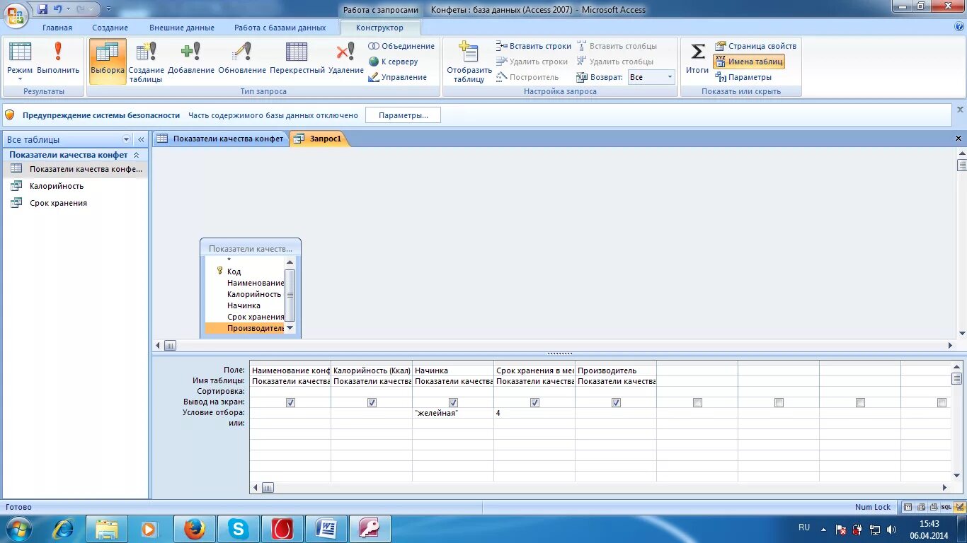Open Skype from the taskbar
The image size is (967, 543).
[239, 529]
